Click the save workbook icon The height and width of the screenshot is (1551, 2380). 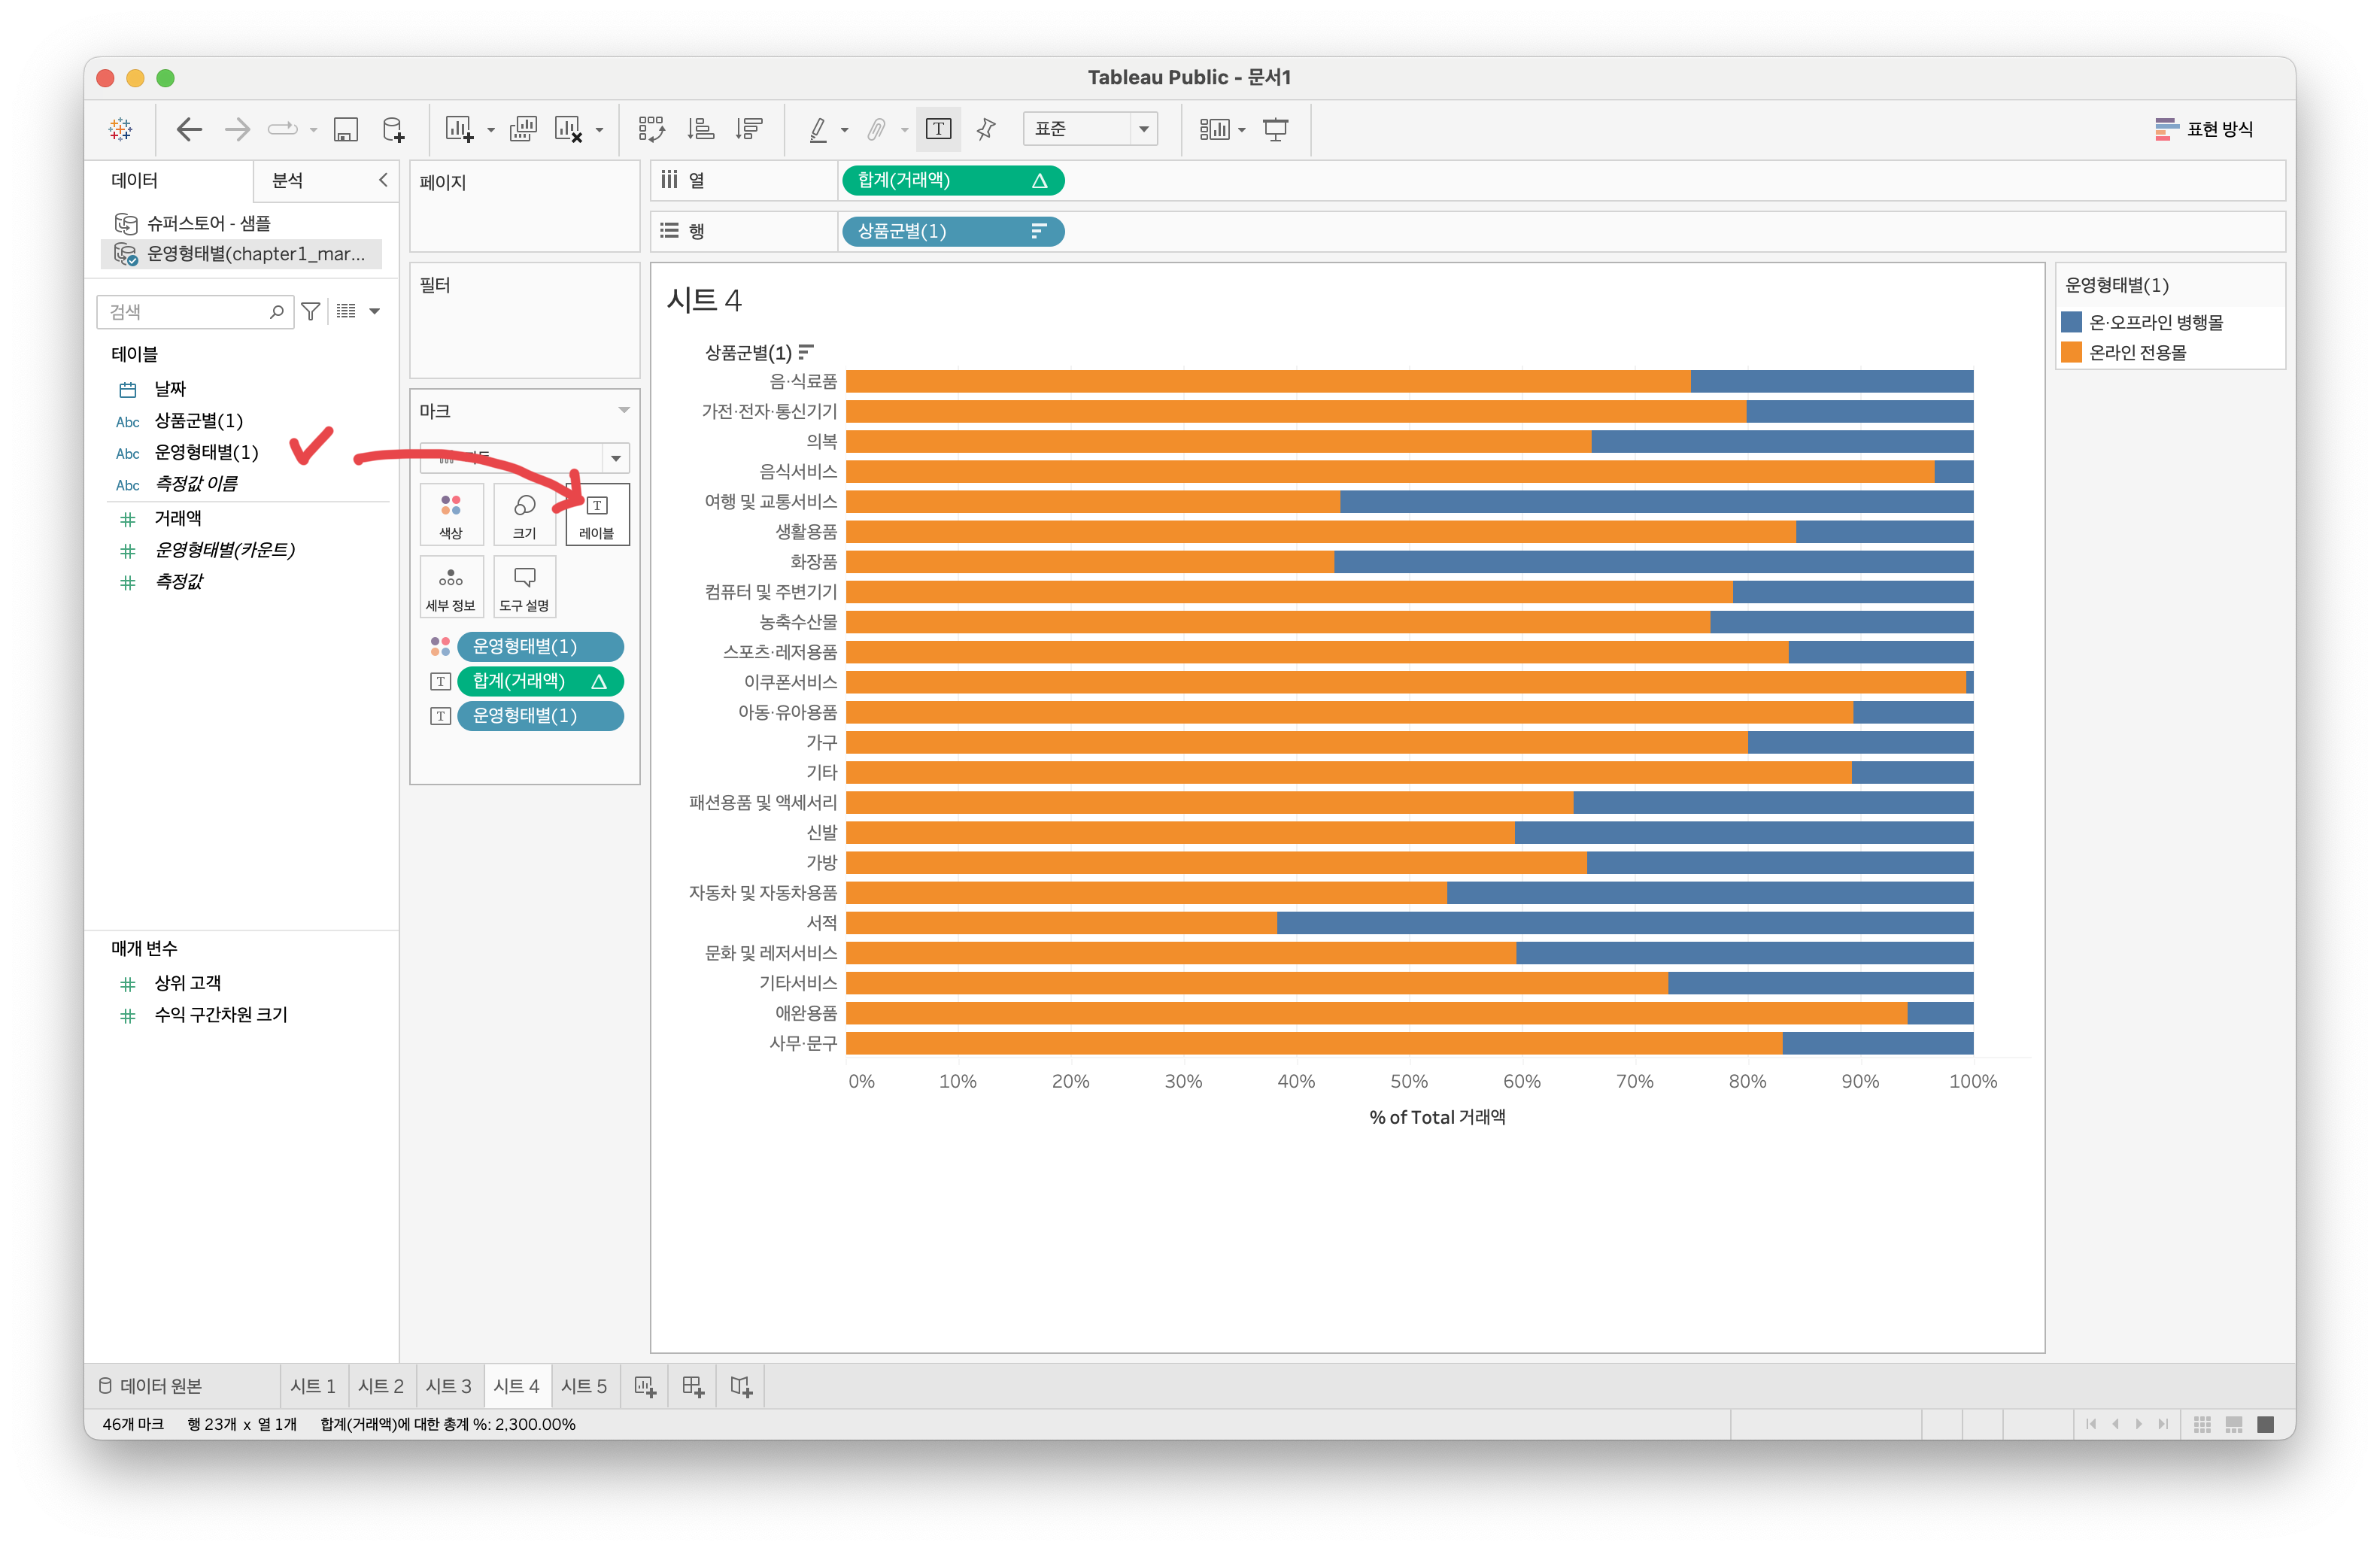tap(346, 129)
